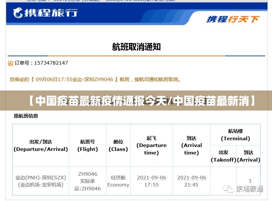The image size is (272, 201).
Task: Click the 2021-09-06 21:45 arrival time cell
Action: (x=191, y=181)
